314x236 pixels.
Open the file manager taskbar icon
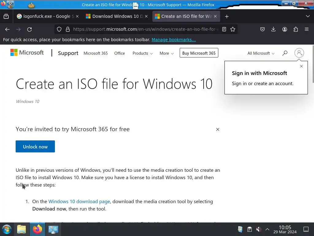pyautogui.click(x=21, y=229)
